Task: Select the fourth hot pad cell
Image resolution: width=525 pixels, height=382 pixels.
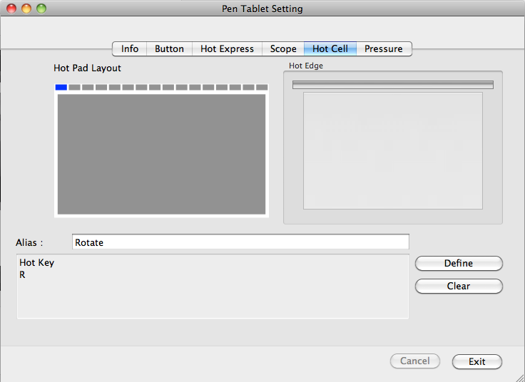Action: pos(101,88)
